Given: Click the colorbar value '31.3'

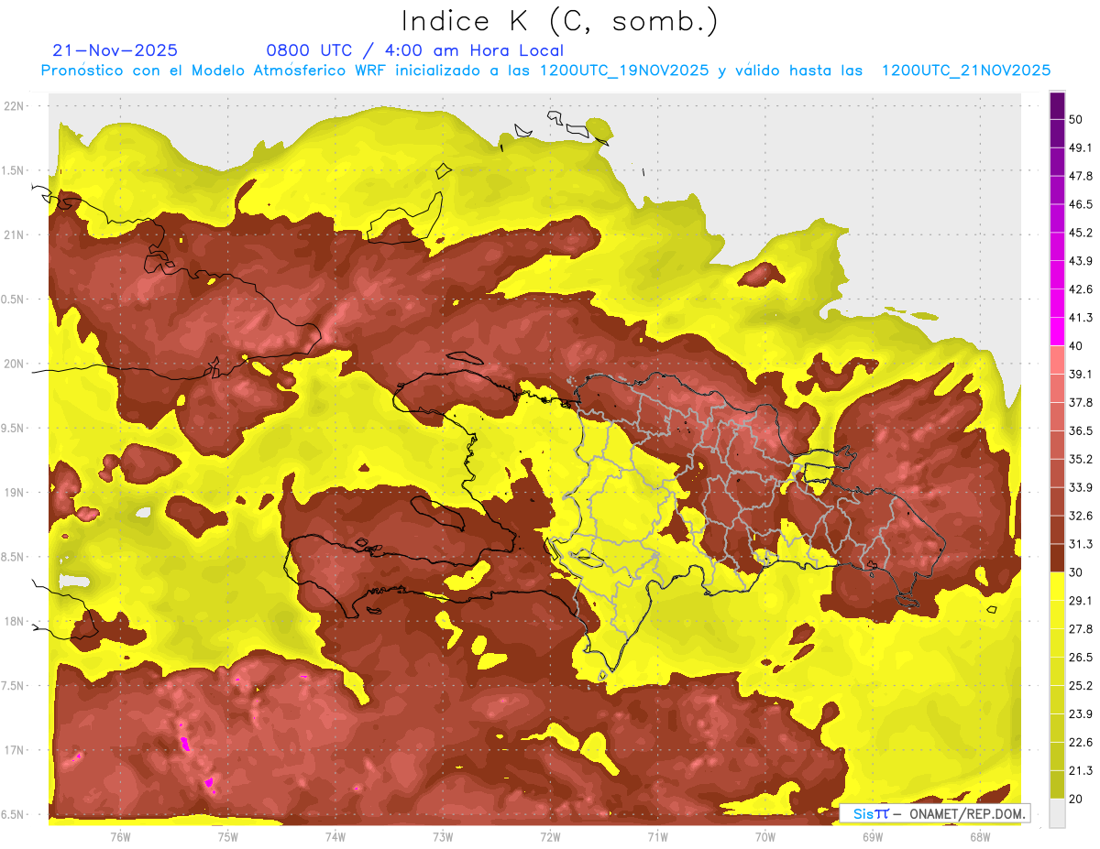Looking at the screenshot, I should point(1081,544).
